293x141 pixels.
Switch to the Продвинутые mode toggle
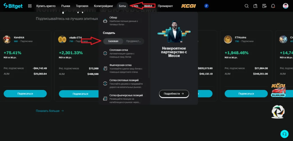coord(133,41)
